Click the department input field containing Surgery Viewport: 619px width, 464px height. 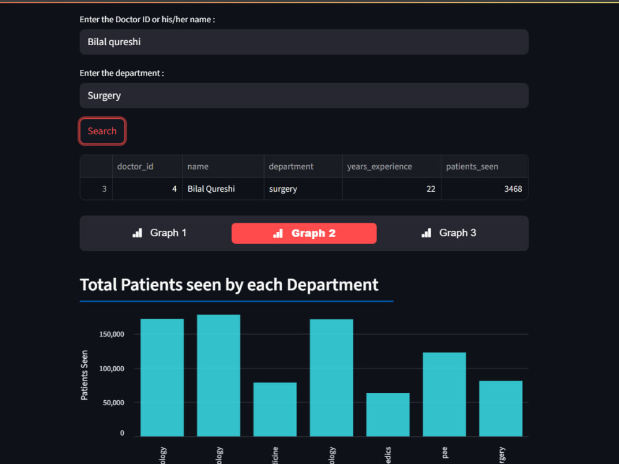[x=304, y=95]
